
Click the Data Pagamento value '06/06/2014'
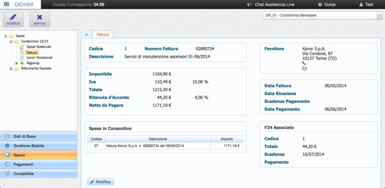(x=335, y=109)
